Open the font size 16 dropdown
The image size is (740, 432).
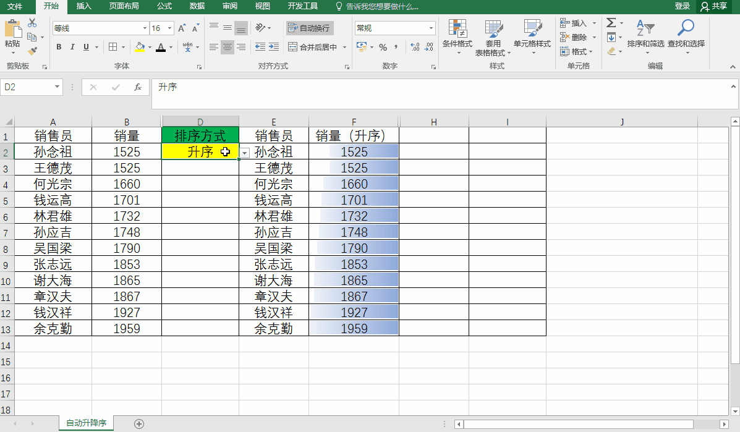point(170,28)
